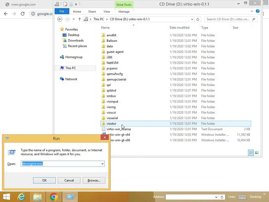Open the amd64 folder
This screenshot has width=269, height=202.
click(111, 35)
